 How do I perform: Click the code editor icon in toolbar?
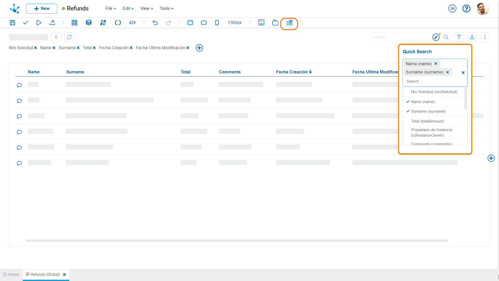[132, 22]
